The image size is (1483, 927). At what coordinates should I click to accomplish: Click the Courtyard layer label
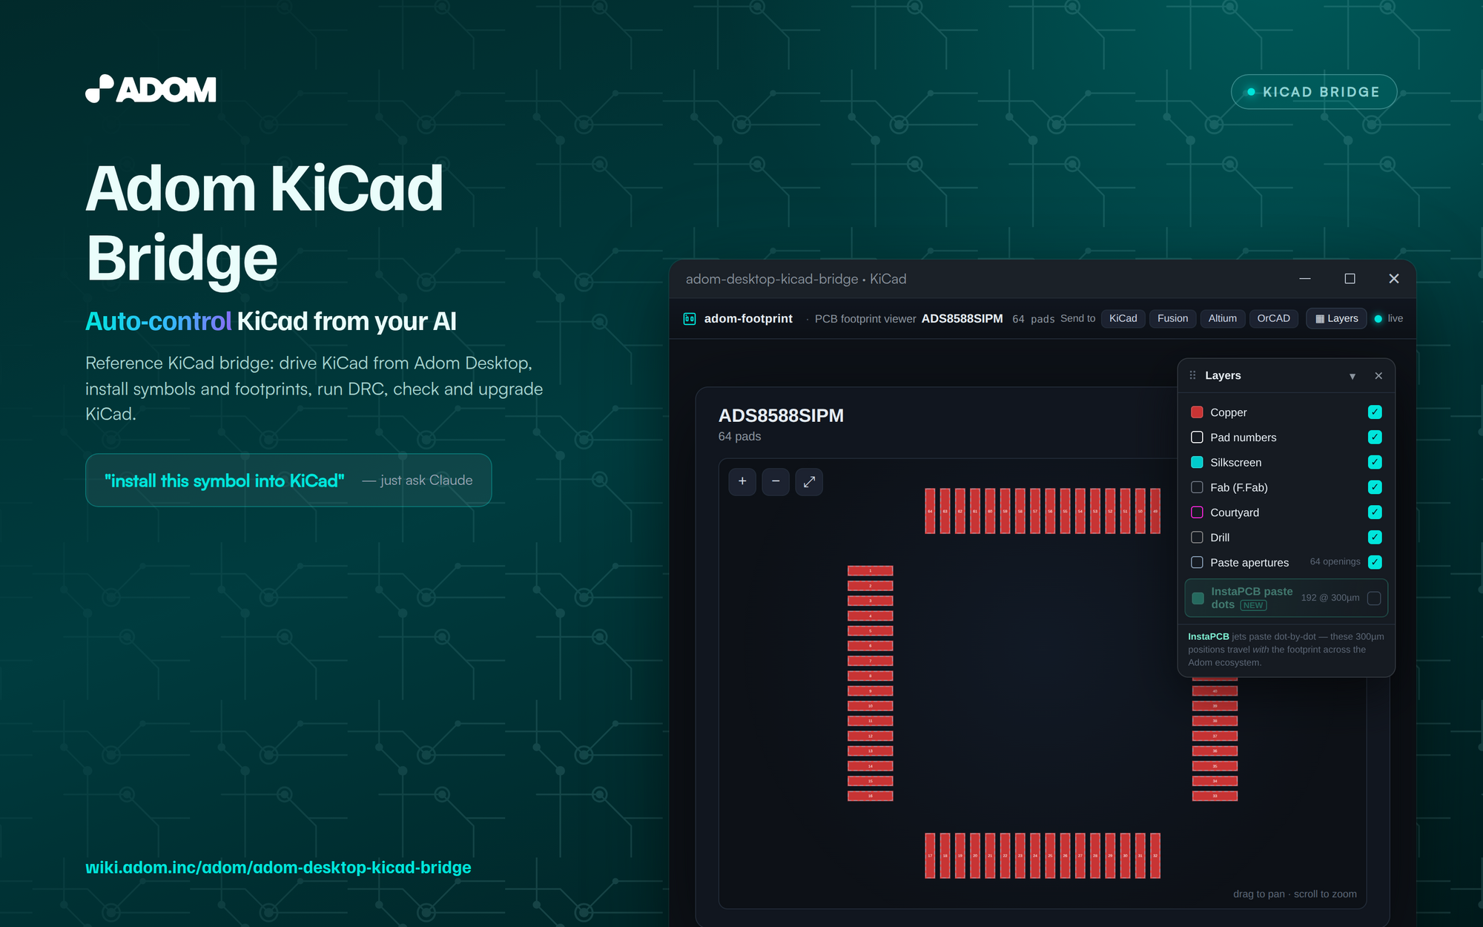pyautogui.click(x=1235, y=512)
